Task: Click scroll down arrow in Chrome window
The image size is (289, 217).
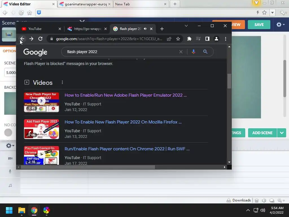Action: point(229,162)
